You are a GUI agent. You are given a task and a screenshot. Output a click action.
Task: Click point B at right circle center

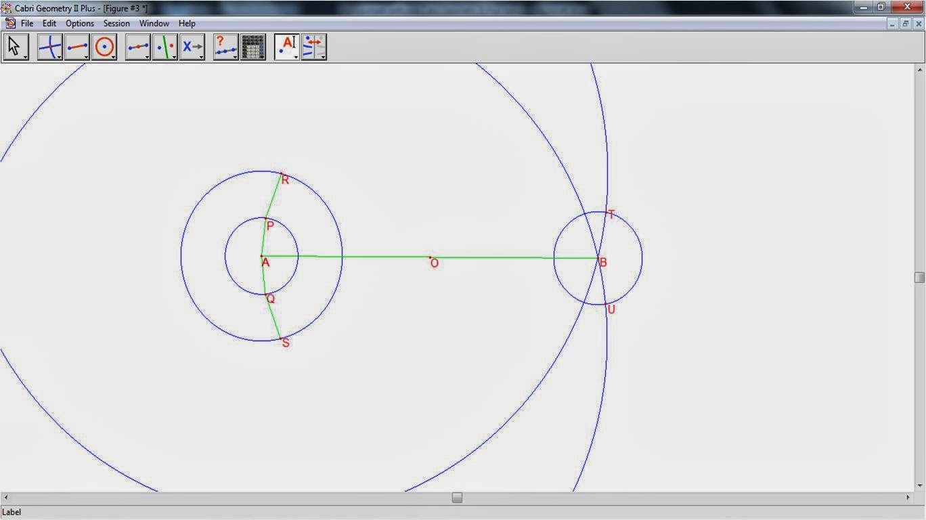click(x=598, y=258)
